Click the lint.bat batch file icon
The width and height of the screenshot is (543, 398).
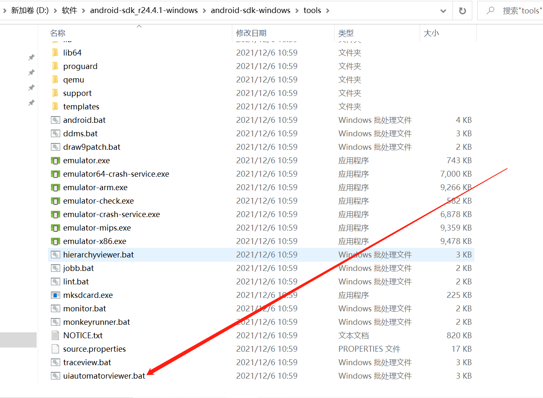coord(55,281)
